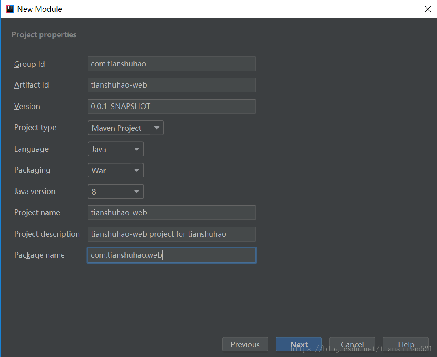Click the New Module title text

click(x=40, y=9)
